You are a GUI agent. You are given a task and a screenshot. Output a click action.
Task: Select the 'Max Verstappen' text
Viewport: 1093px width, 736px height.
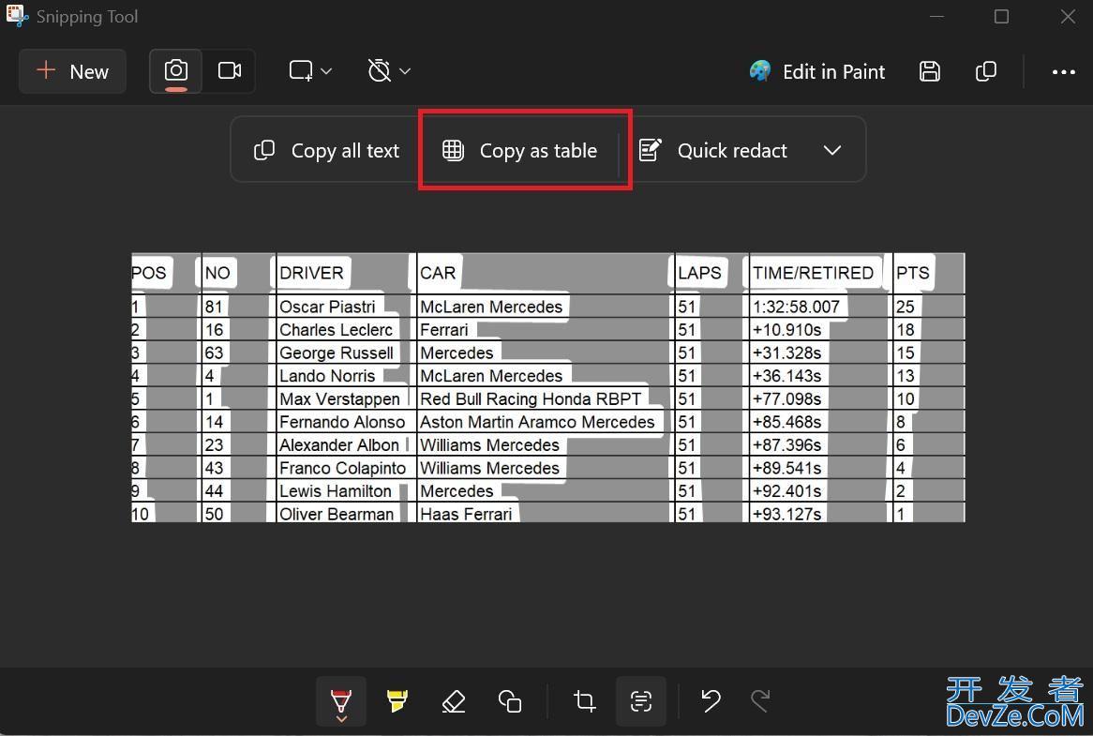coord(339,398)
